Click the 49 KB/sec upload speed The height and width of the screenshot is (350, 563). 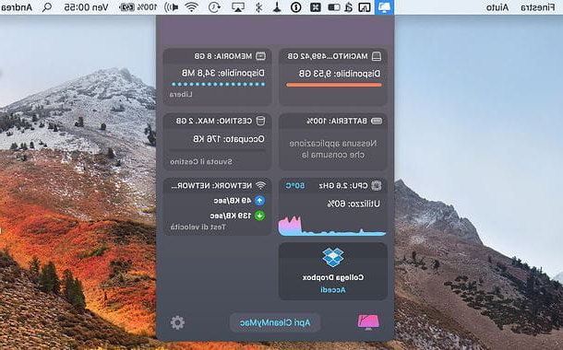click(233, 201)
